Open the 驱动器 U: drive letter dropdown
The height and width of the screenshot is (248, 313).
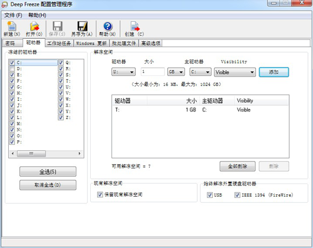(x=123, y=72)
